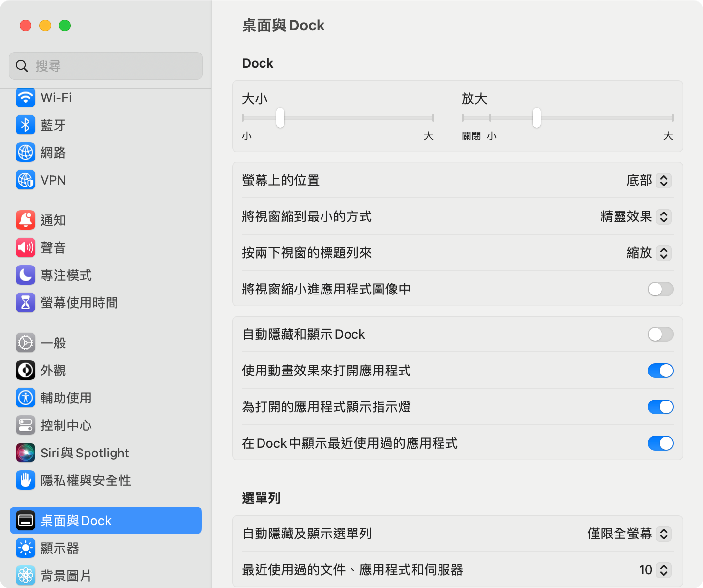
Task: Open 螢幕使用時間 hourglass icon
Action: click(26, 303)
